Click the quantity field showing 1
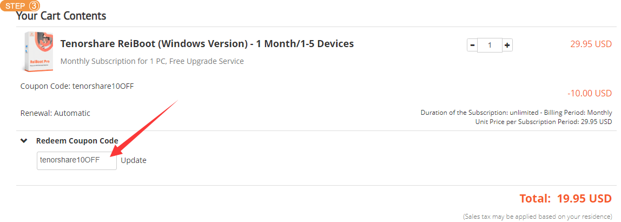 pos(490,45)
